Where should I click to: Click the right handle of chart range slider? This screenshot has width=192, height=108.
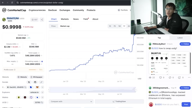(136, 90)
